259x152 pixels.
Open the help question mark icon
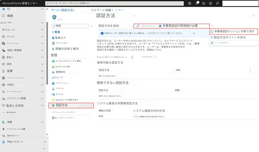click(210, 3)
